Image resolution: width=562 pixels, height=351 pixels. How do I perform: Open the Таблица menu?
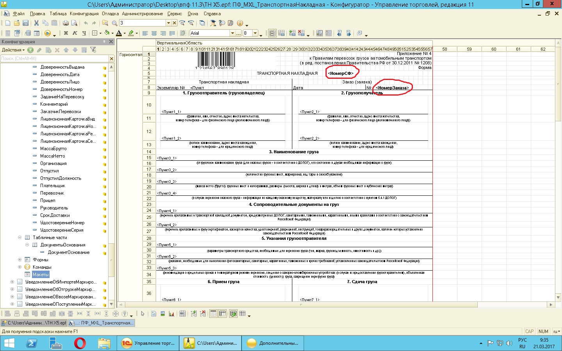point(58,14)
